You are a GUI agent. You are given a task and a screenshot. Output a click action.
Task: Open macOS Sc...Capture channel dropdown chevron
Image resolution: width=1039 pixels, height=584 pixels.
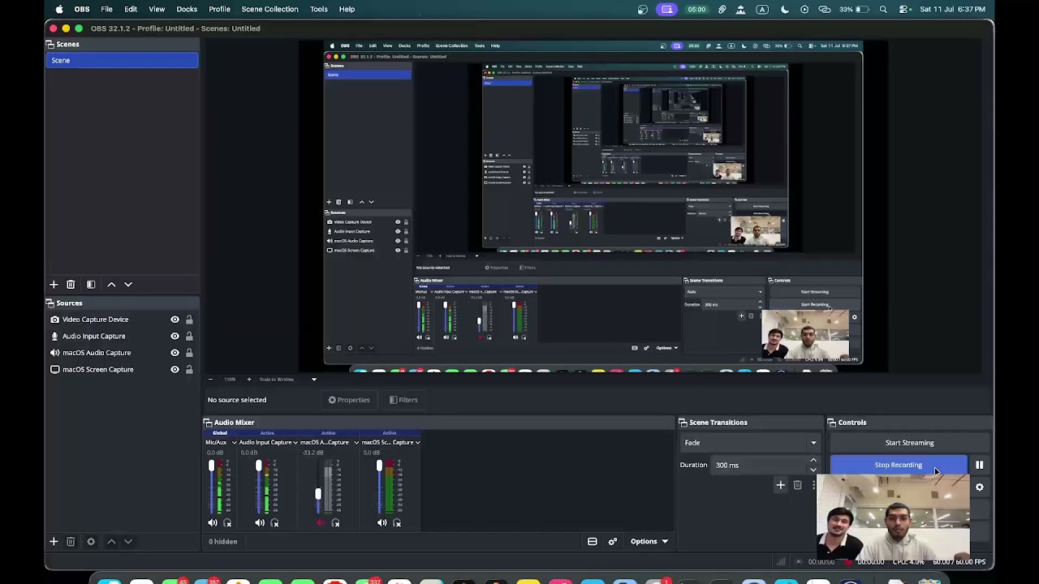pyautogui.click(x=417, y=443)
